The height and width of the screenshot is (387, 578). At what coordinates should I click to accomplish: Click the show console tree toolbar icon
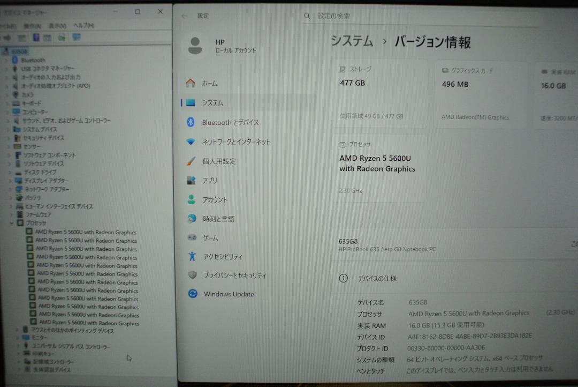click(x=21, y=38)
